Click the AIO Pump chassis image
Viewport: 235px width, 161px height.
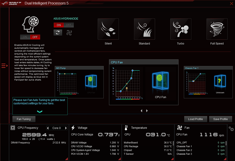91,81
